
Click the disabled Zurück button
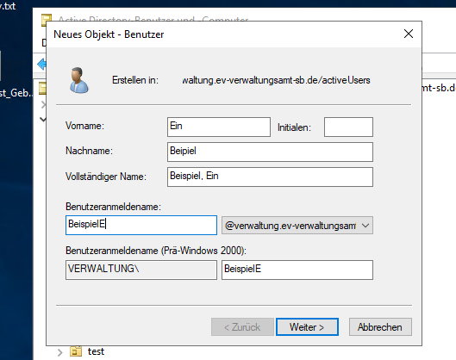[242, 327]
